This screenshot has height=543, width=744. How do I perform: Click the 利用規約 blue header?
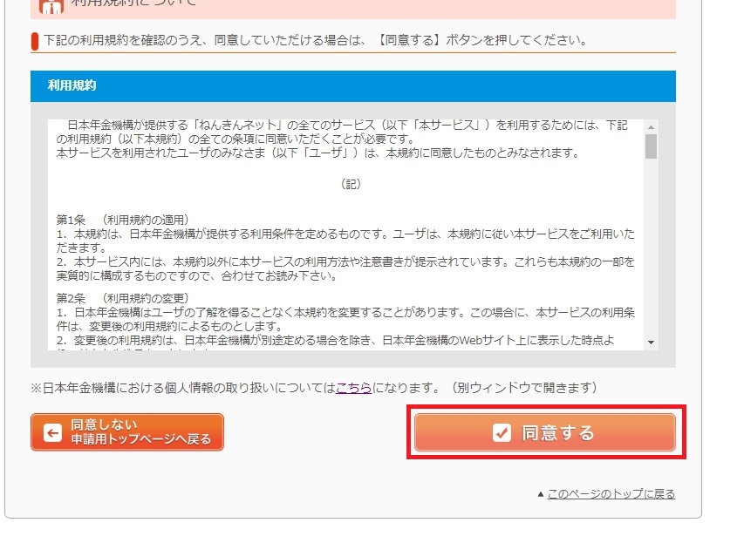[x=353, y=85]
